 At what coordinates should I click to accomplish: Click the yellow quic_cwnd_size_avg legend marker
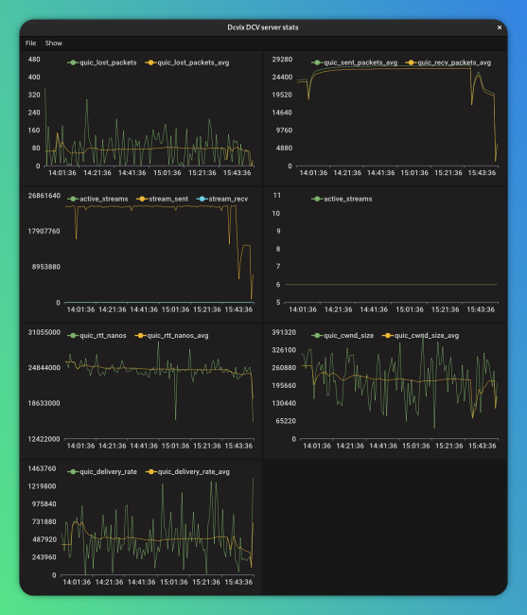click(387, 336)
